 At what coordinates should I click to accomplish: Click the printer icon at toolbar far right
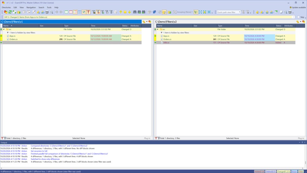[x=290, y=12]
